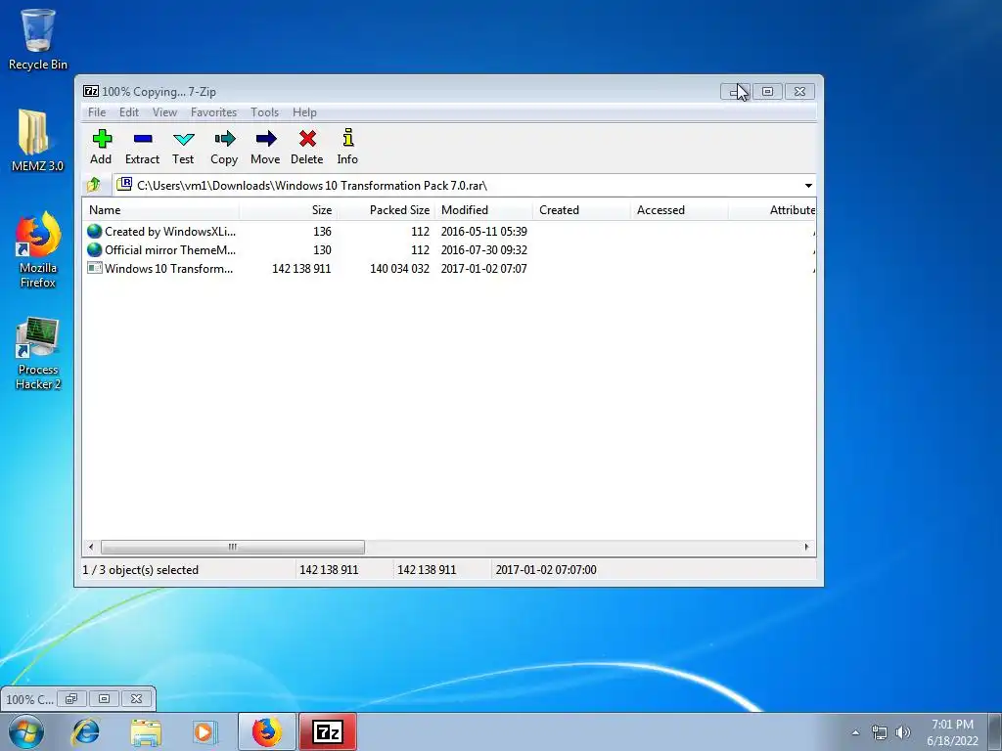Image resolution: width=1002 pixels, height=751 pixels.
Task: Click the network tray icon
Action: pos(880,732)
